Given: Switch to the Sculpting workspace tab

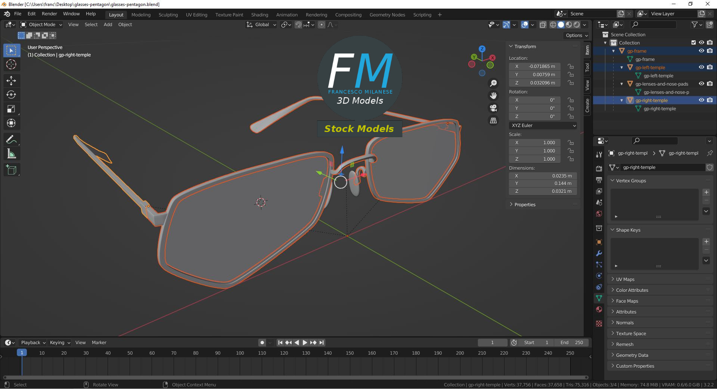Looking at the screenshot, I should point(168,15).
